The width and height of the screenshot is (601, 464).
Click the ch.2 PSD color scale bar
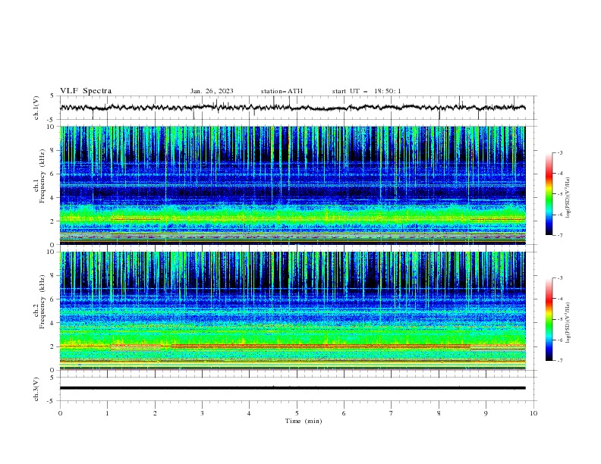549,319
